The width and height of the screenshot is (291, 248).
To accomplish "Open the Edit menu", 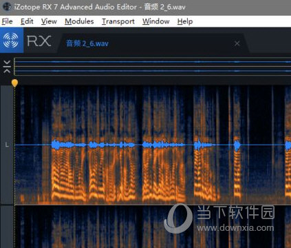I will point(27,21).
